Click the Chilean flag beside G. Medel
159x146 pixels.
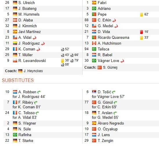pos(94,26)
